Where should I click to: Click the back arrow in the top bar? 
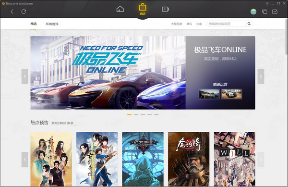click(12, 12)
